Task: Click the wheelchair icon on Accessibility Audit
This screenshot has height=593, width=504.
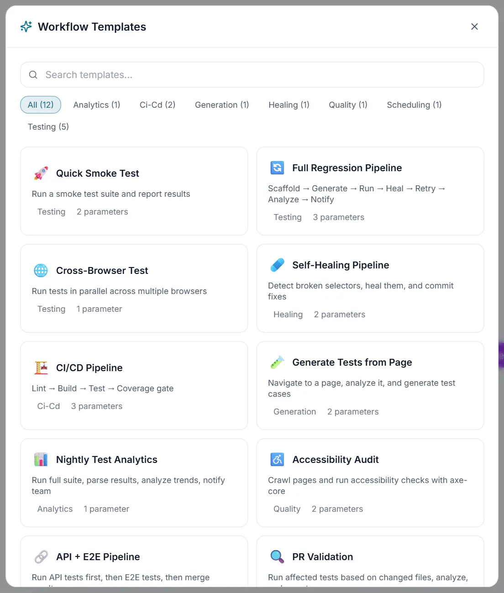Action: (x=277, y=460)
